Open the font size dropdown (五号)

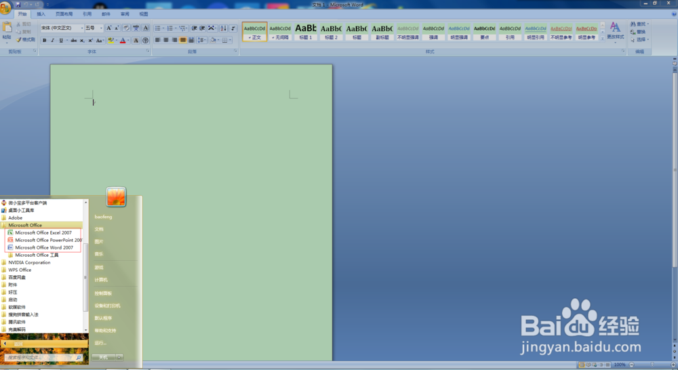click(101, 28)
